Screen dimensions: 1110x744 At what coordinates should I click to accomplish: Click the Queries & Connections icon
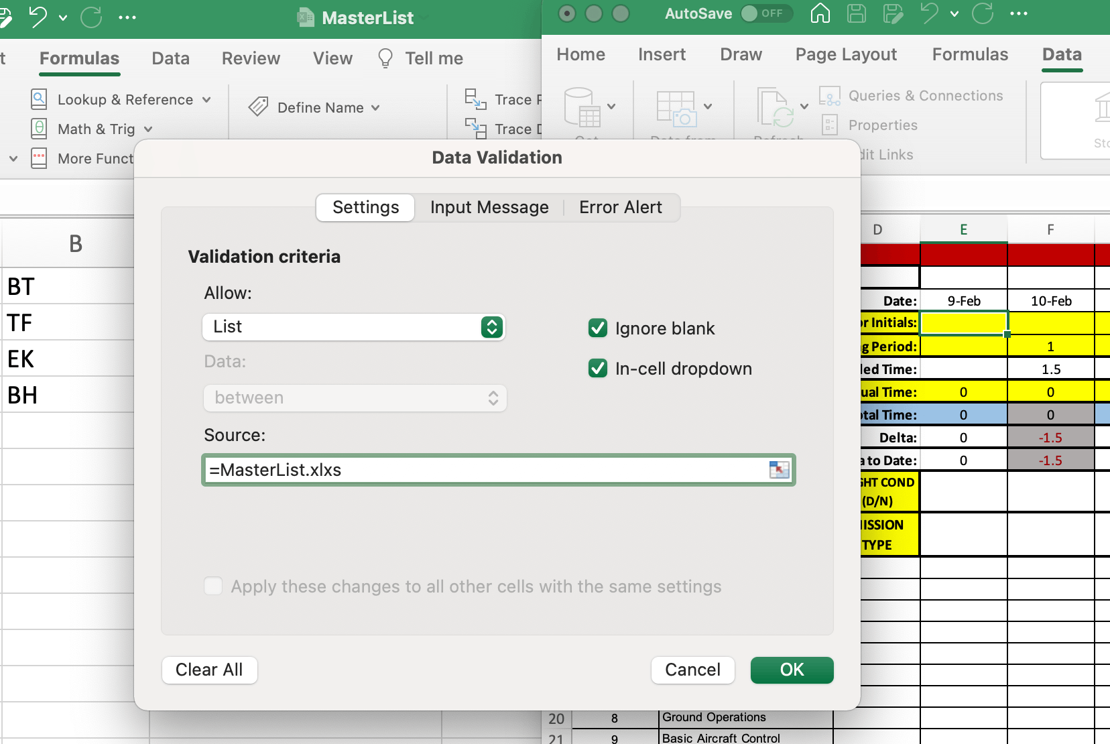(829, 96)
